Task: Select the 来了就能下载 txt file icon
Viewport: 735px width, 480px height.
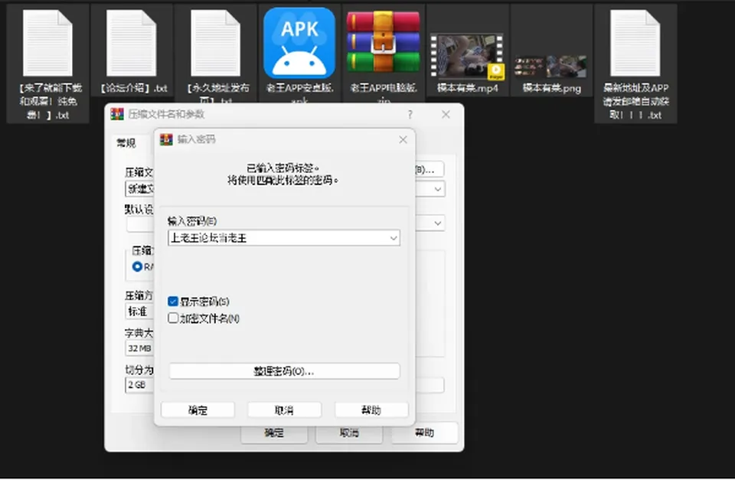Action: click(47, 43)
